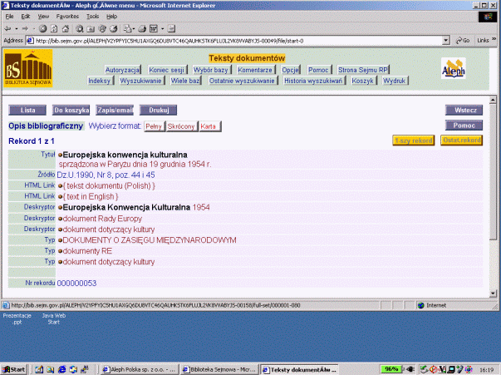Click the browser Back arrow icon

7,27
